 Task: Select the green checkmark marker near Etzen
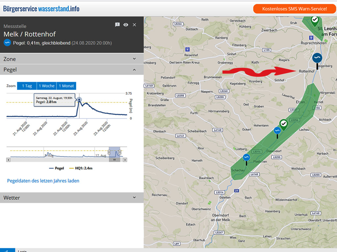[x=284, y=124]
